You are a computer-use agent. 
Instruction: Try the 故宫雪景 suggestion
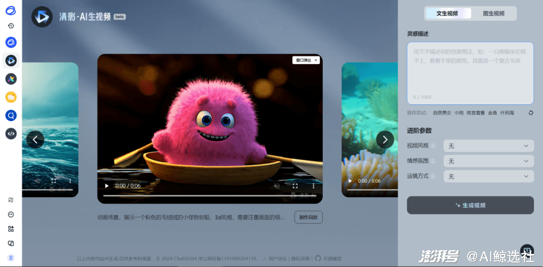[476, 113]
